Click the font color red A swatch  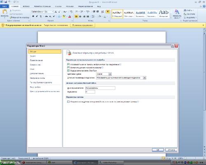coord(70,16)
